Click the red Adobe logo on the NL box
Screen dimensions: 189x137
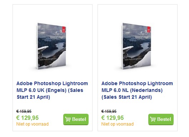tap(149, 29)
